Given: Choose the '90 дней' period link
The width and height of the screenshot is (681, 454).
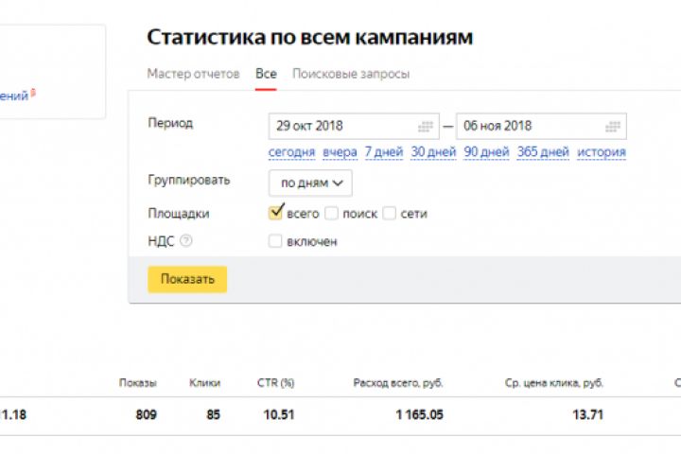Looking at the screenshot, I should pyautogui.click(x=486, y=152).
